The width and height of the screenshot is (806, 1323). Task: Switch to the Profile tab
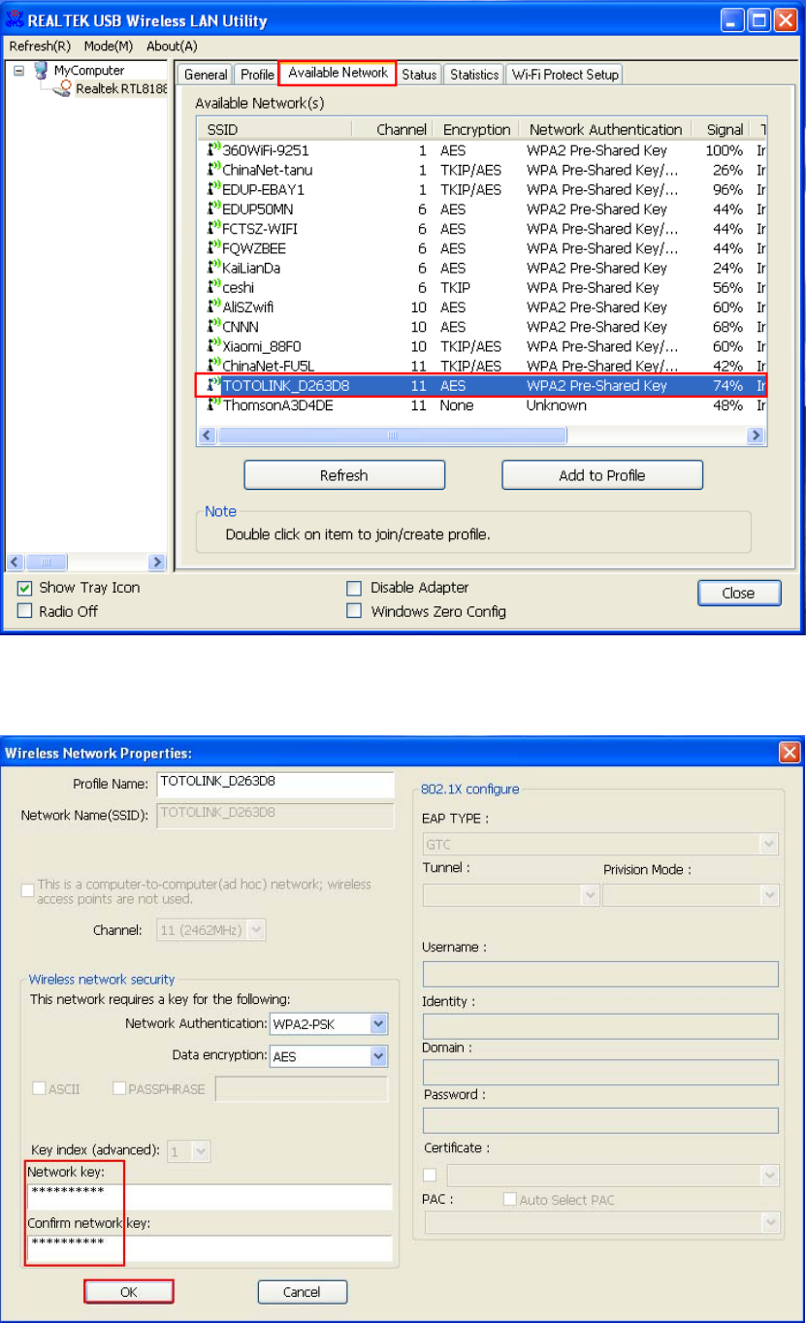(x=257, y=75)
